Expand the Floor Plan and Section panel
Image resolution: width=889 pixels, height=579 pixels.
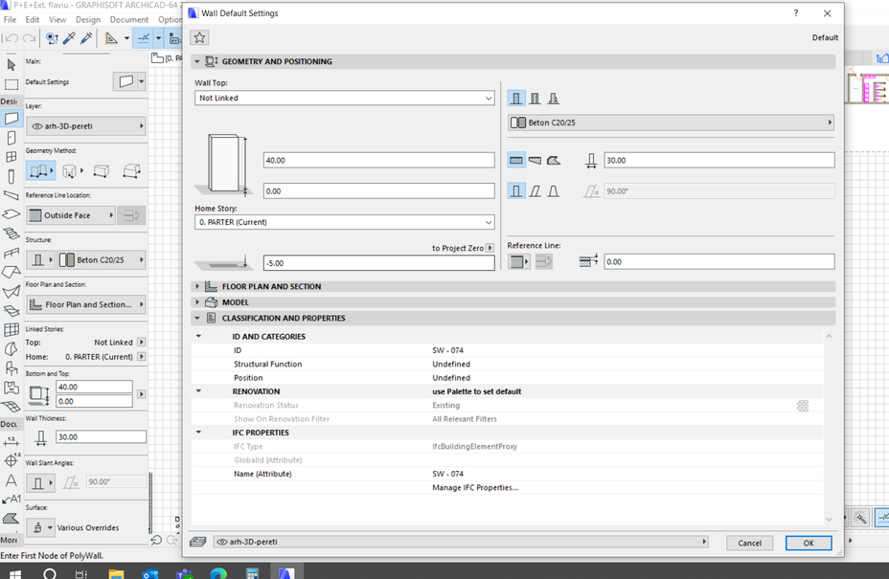pyautogui.click(x=197, y=287)
